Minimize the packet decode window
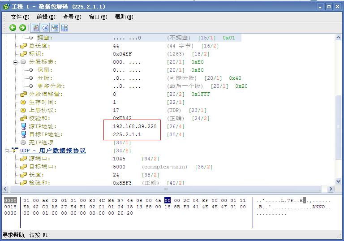The height and width of the screenshot is (241, 344). (x=320, y=7)
